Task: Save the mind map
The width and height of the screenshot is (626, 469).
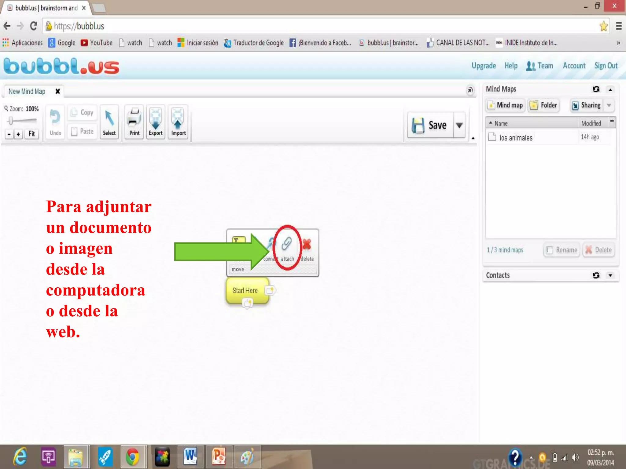Action: (430, 125)
